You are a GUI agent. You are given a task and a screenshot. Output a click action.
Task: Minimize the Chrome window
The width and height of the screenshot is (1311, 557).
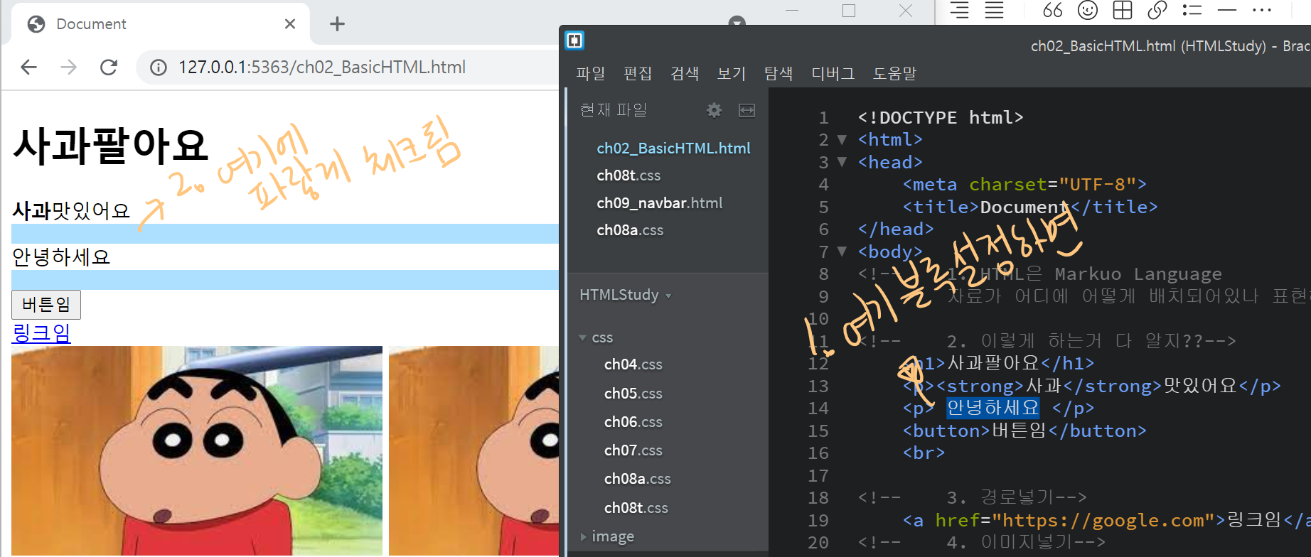[792, 11]
